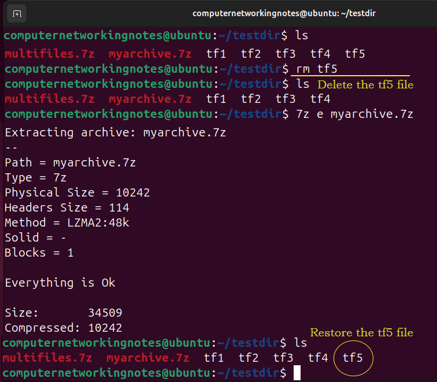Click 'tf2' in the first ls output
437x382 pixels.
251,54
